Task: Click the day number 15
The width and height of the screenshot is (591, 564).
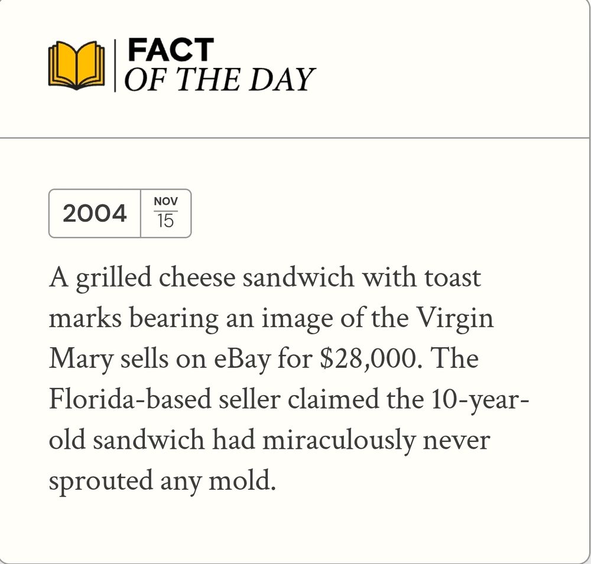Action: tap(165, 221)
